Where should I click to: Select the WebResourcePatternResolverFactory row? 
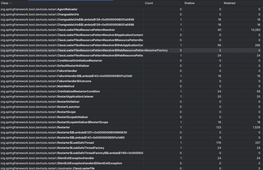(131, 50)
